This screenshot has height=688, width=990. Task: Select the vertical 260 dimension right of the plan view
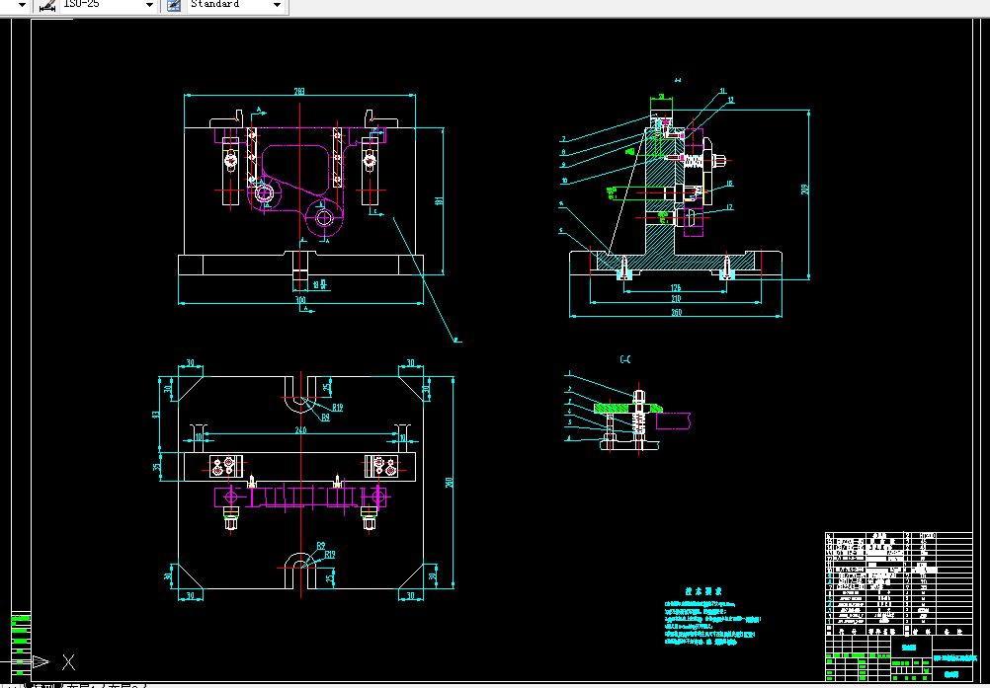point(450,483)
